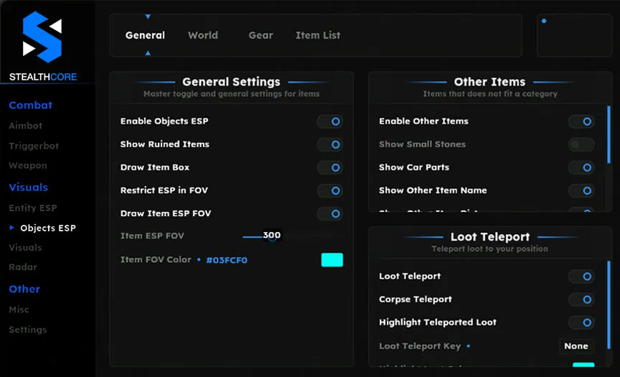Disable the Draw Item Box toggle
620x377 pixels.
330,167
